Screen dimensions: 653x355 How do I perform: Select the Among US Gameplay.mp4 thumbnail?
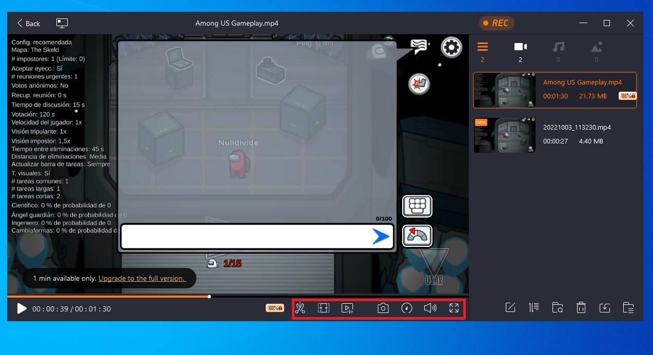[505, 90]
